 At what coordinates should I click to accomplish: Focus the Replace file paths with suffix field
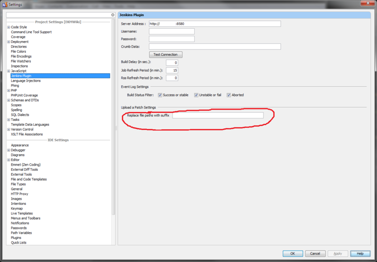coord(218,115)
